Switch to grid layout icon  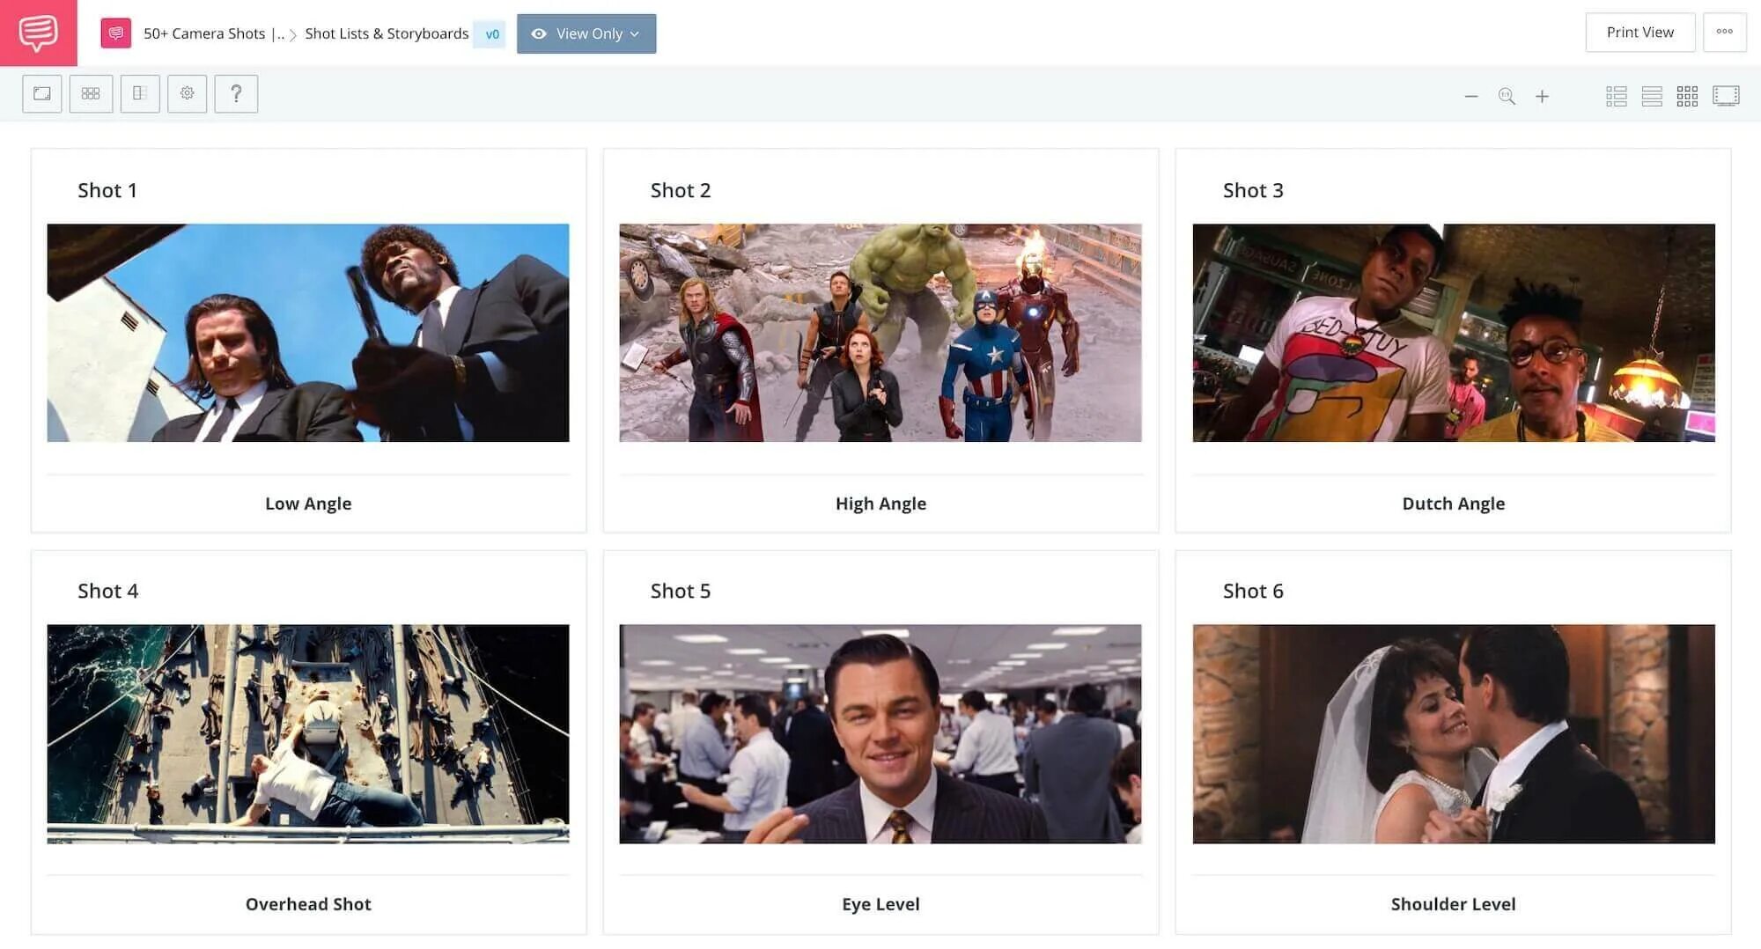(1687, 96)
